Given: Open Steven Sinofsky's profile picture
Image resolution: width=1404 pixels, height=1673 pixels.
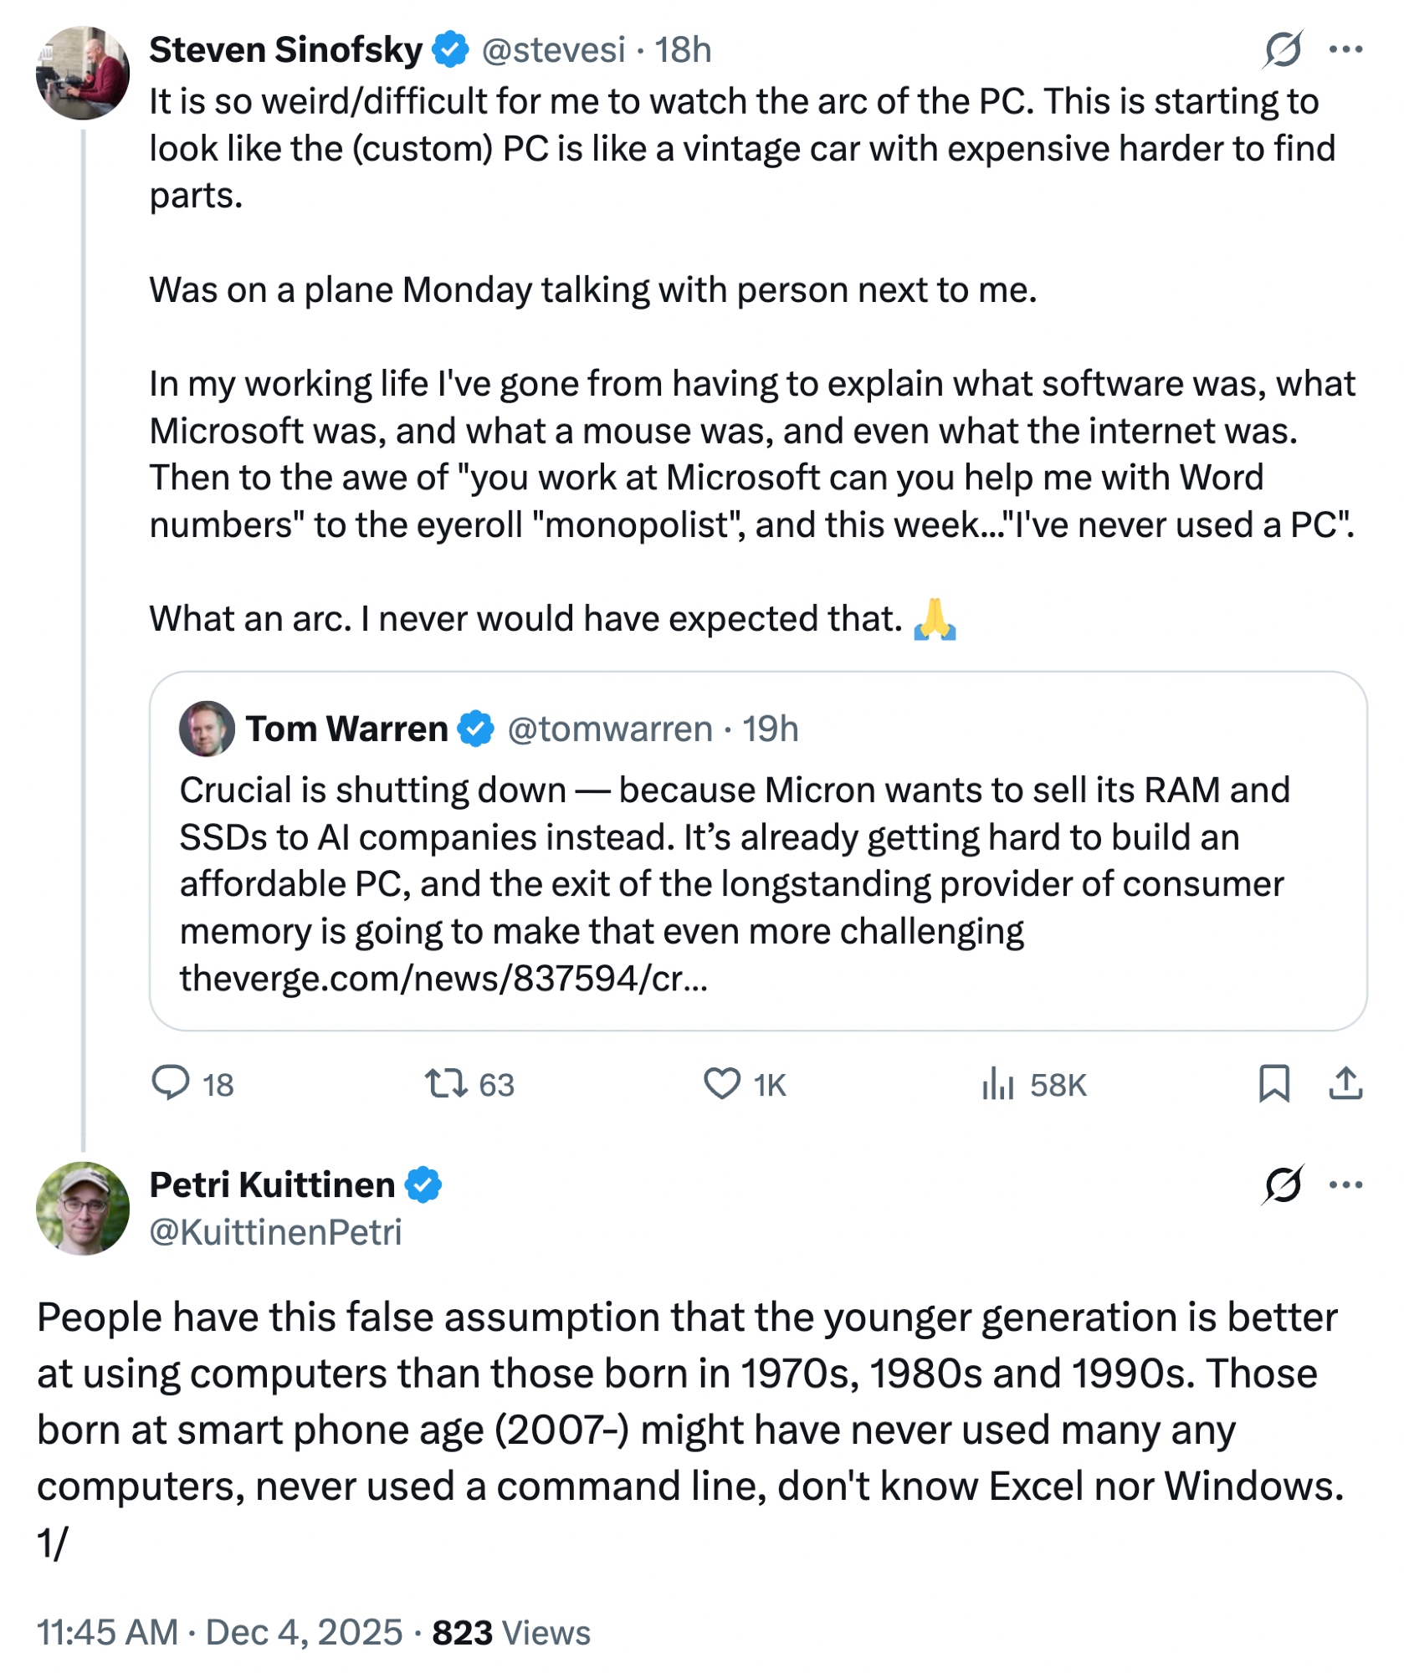Looking at the screenshot, I should click(83, 73).
